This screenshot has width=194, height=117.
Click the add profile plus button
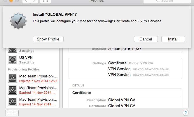[x=9, y=113]
